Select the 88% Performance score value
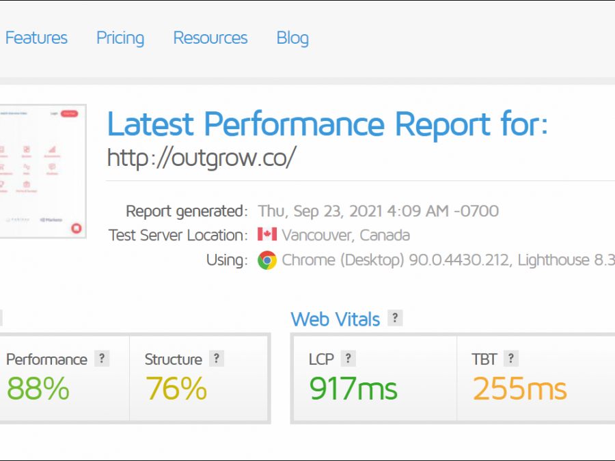This screenshot has height=461, width=615. pos(38,389)
